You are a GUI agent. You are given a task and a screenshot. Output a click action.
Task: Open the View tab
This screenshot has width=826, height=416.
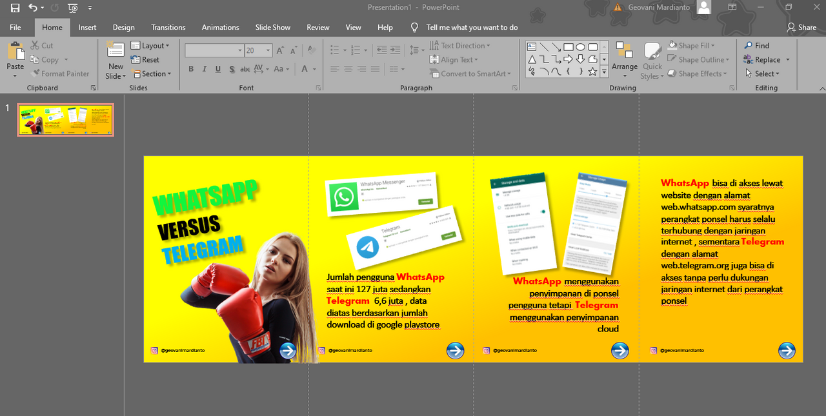[354, 28]
